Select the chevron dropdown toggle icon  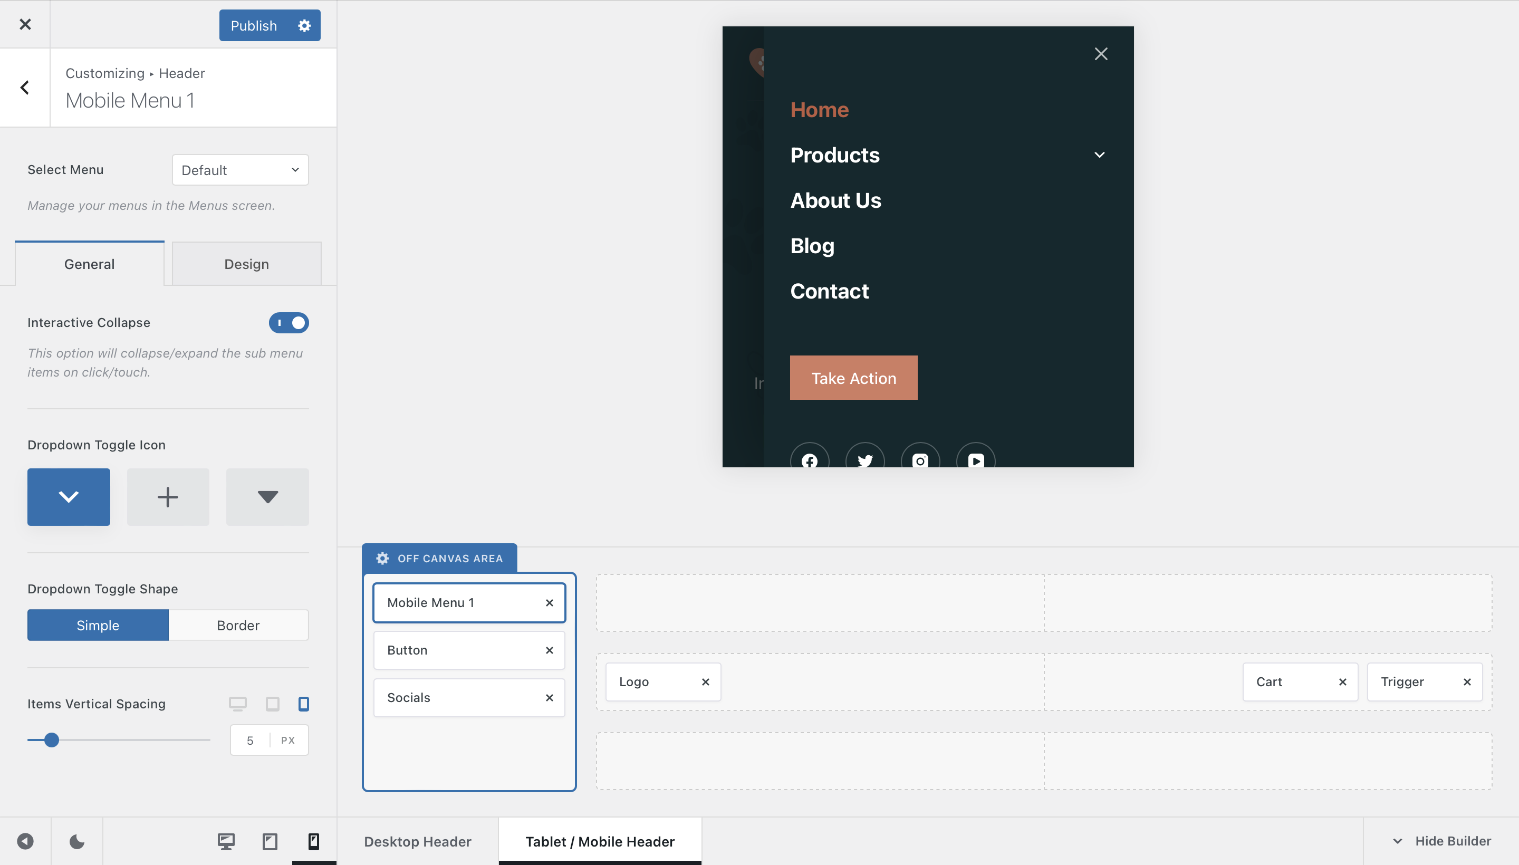[69, 497]
